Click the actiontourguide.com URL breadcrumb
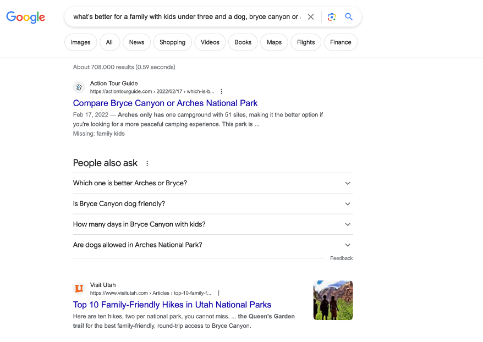483x342 pixels. tap(152, 91)
